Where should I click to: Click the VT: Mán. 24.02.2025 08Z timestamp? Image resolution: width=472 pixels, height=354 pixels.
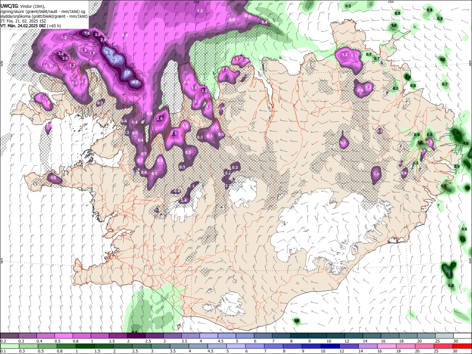tap(31, 26)
